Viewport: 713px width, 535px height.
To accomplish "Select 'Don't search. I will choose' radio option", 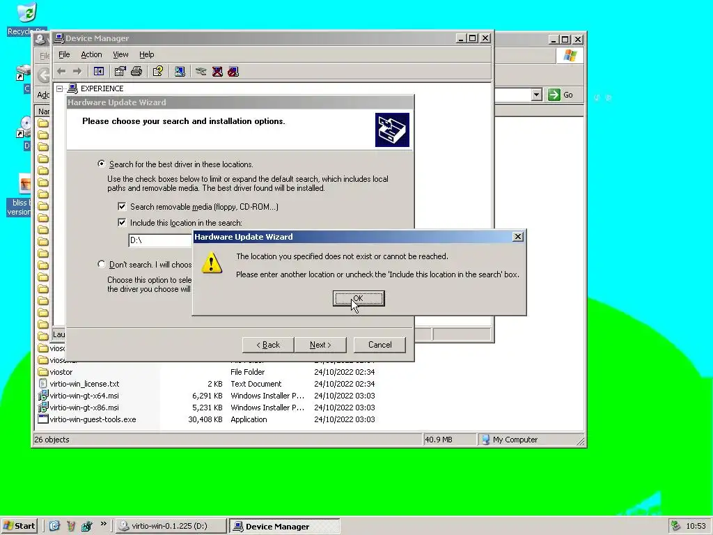I will (x=102, y=264).
